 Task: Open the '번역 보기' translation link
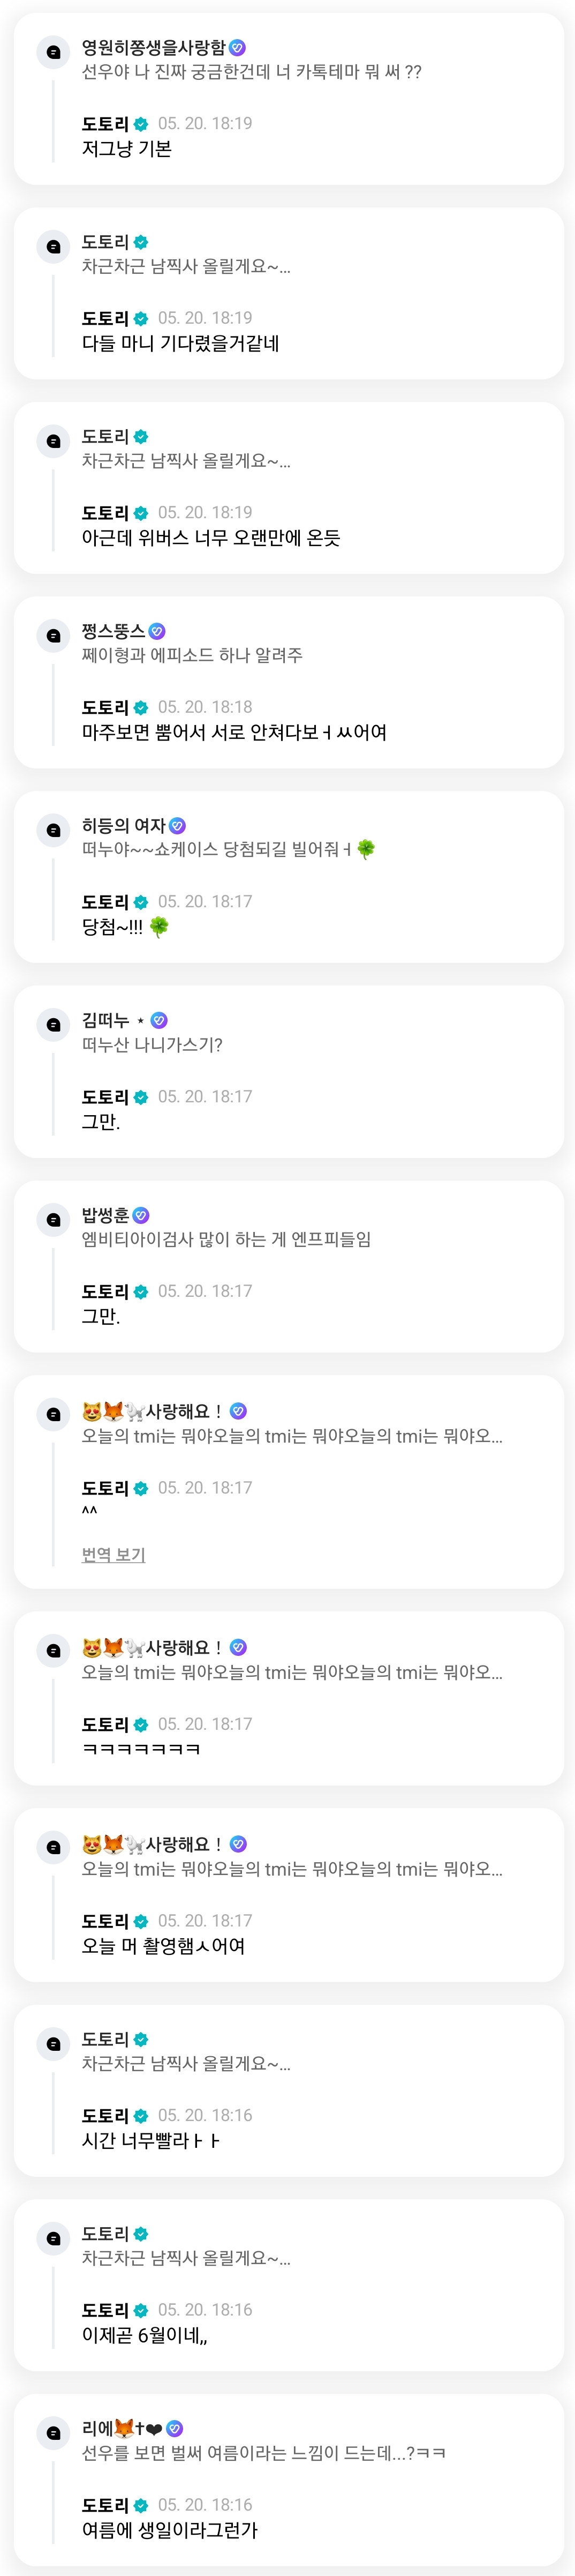[113, 1554]
